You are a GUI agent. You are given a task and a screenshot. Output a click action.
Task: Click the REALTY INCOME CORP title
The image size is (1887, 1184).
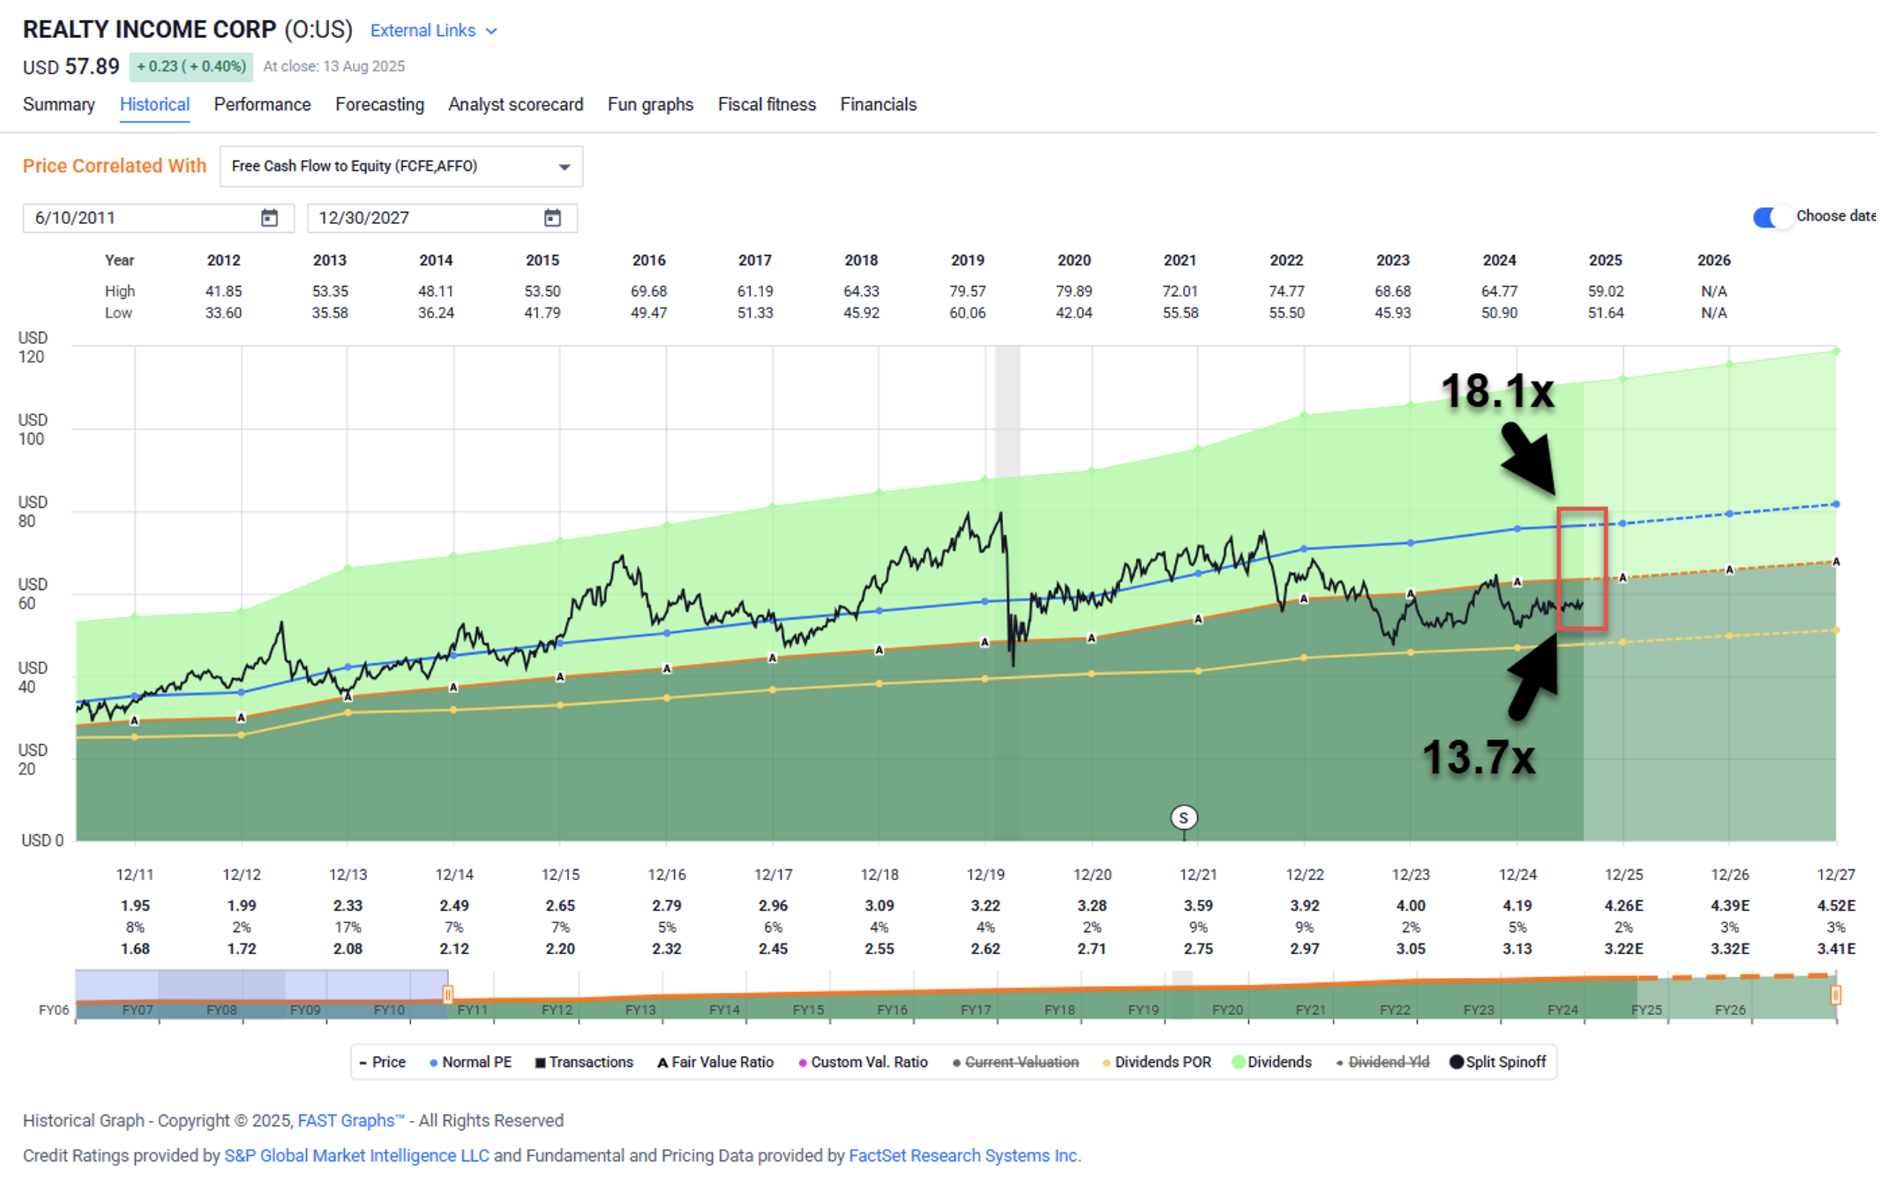(149, 29)
